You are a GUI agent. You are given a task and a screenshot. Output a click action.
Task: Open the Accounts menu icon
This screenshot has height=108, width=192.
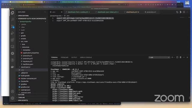[x=12, y=91]
